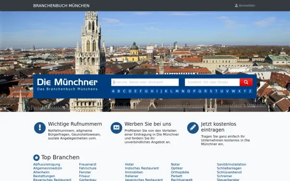Image resolution: width=290 pixels, height=181 pixels.
Task: Open the exclamation mark Rufnummern icon
Action: pos(40,128)
